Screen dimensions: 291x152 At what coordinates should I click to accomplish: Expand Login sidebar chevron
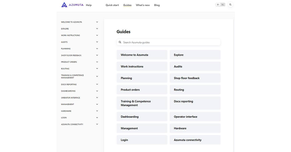pos(97,118)
